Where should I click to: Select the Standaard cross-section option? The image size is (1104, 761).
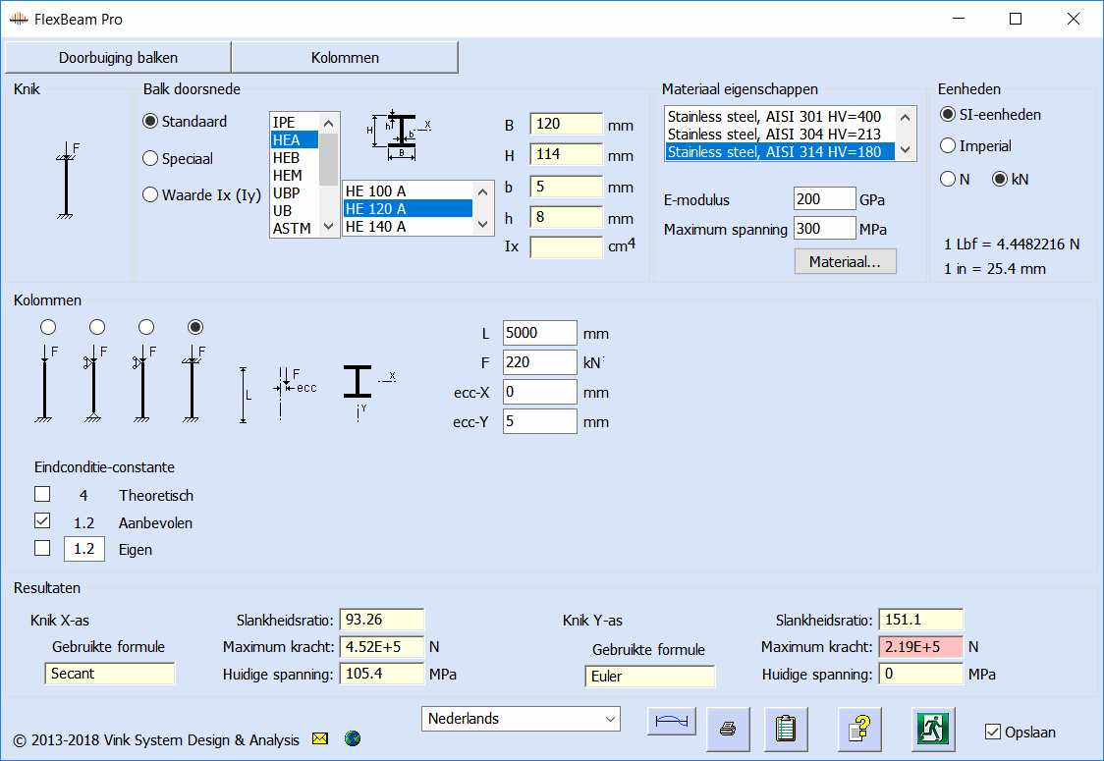(x=185, y=121)
